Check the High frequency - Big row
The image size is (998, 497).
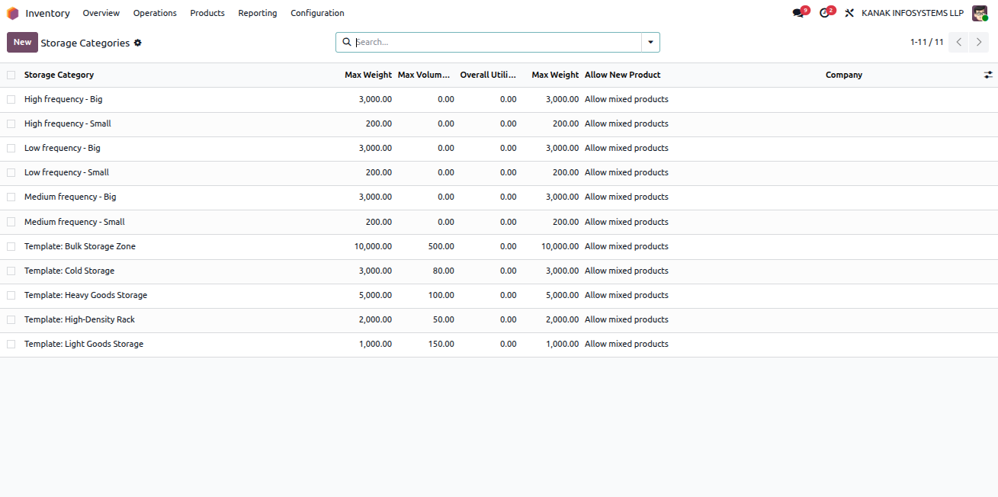(11, 99)
